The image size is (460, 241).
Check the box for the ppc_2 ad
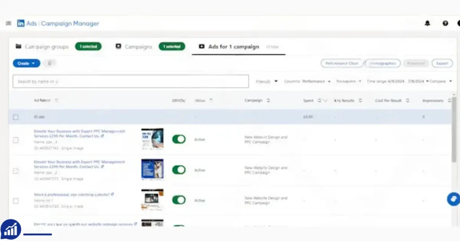click(x=16, y=171)
